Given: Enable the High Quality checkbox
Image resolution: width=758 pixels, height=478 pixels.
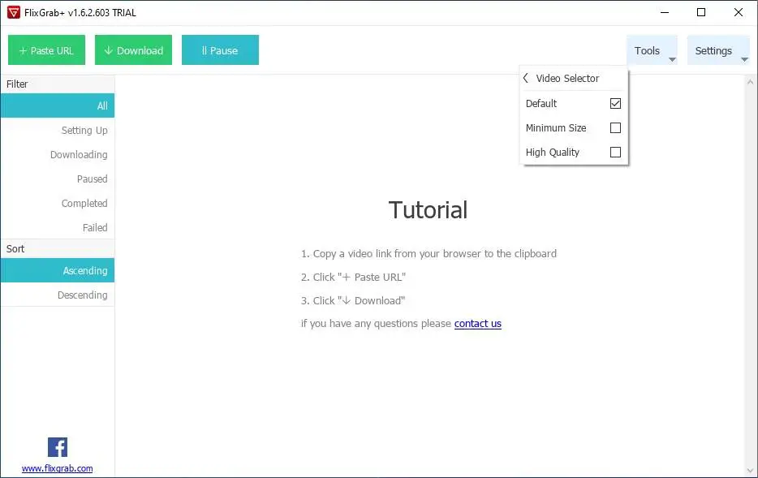Looking at the screenshot, I should pyautogui.click(x=615, y=153).
